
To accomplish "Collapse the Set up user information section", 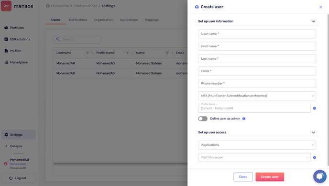I will (313, 22).
